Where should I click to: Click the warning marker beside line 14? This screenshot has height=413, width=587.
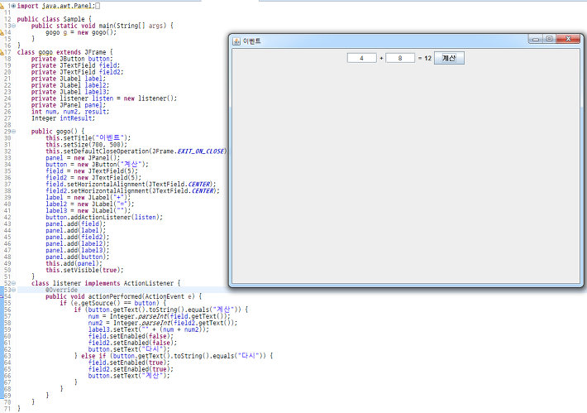(x=2, y=32)
